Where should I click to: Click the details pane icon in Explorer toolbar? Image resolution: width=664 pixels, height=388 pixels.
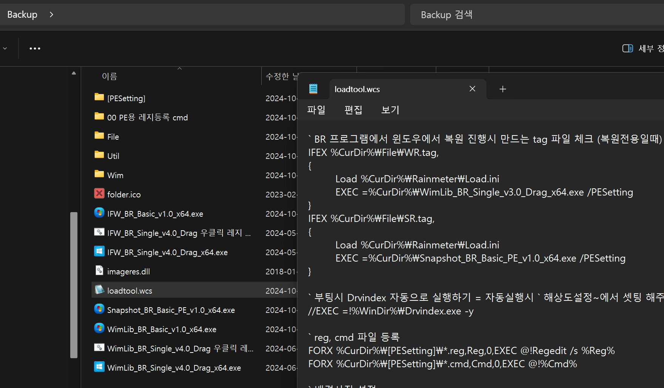(x=627, y=48)
